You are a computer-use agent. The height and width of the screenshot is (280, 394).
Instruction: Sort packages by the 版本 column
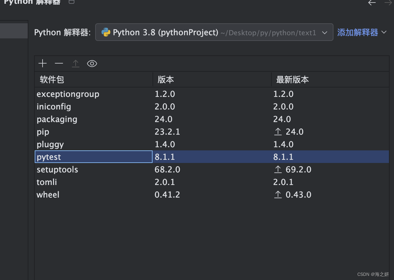[x=165, y=79]
